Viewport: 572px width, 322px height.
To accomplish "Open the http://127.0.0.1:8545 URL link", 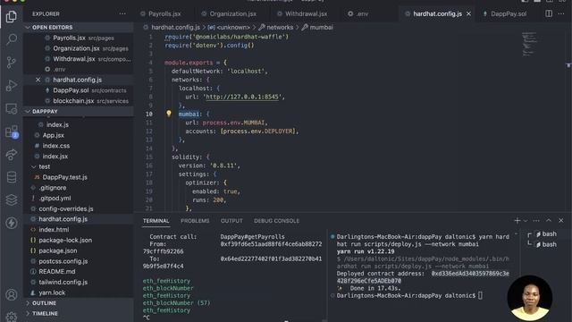I will point(242,97).
